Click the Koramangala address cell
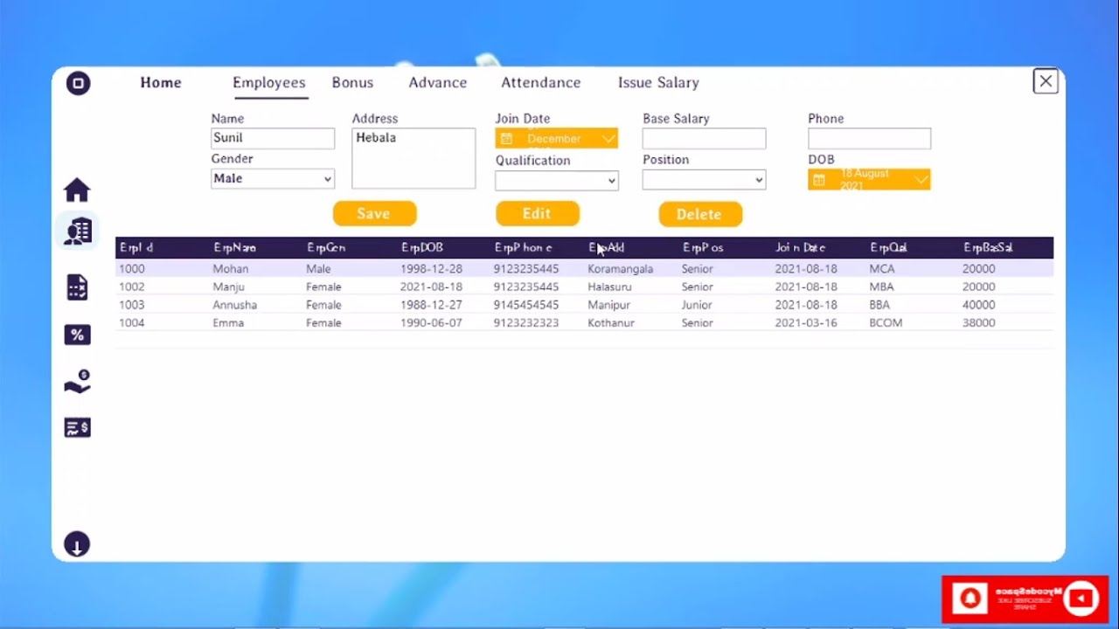This screenshot has height=629, width=1119. pyautogui.click(x=621, y=269)
